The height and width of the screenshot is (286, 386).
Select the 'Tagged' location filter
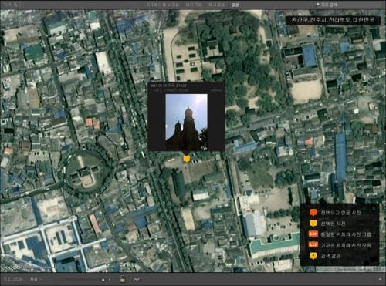pos(194,5)
